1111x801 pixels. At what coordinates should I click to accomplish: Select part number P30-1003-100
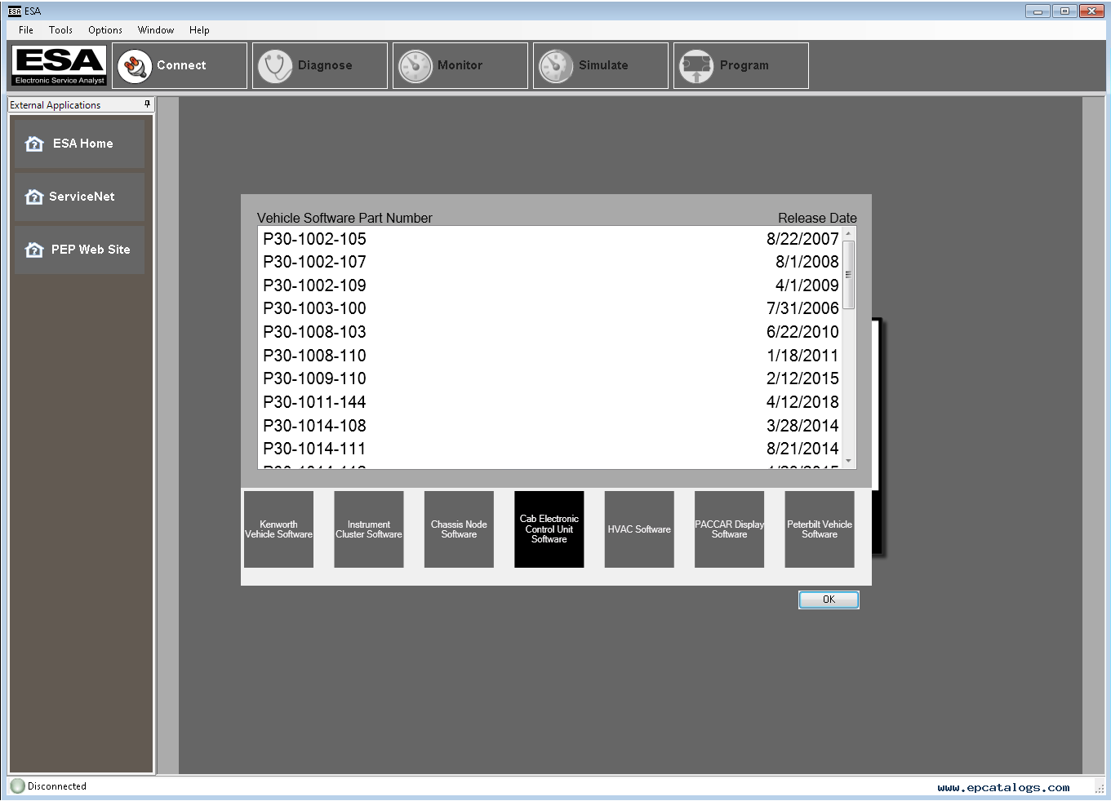(x=314, y=308)
